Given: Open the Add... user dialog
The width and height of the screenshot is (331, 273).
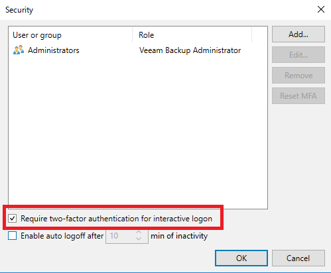Looking at the screenshot, I should coord(298,34).
